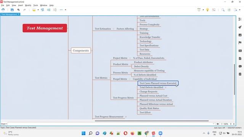244x137 pixels.
Task: Open the Modify menu
Action: pos(28,5)
